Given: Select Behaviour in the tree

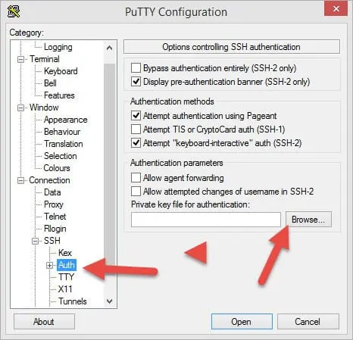Looking at the screenshot, I should 62,132.
